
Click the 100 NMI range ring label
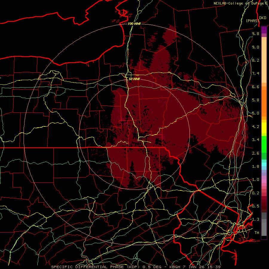click(134, 24)
